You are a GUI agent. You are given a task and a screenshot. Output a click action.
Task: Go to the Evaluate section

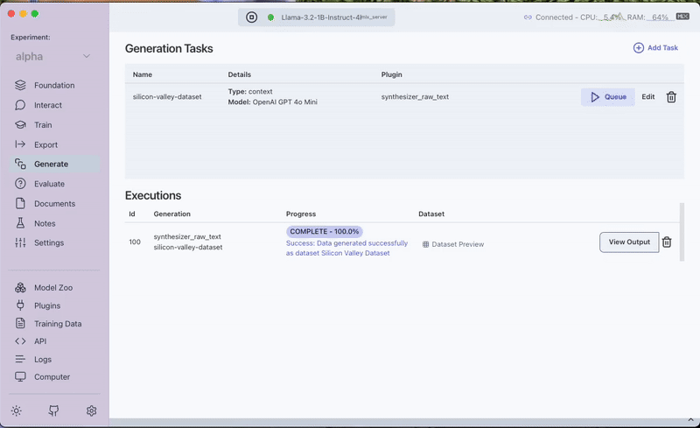click(x=49, y=184)
